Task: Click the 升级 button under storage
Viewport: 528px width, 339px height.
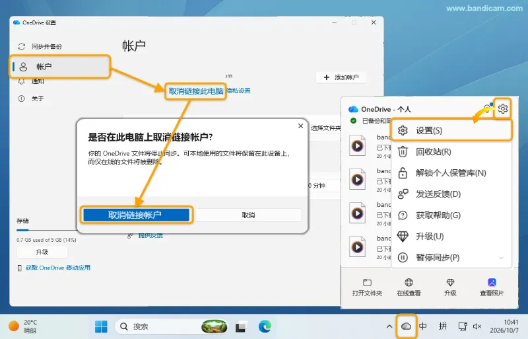Action: 42,252
